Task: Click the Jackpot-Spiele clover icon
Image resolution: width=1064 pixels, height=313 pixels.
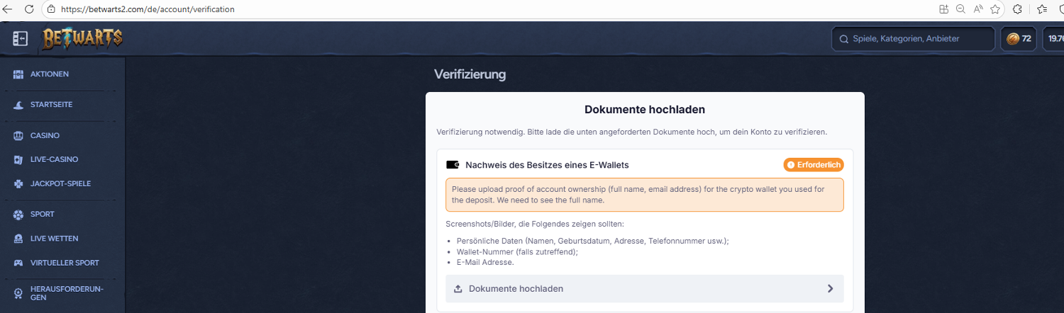Action: click(x=18, y=184)
